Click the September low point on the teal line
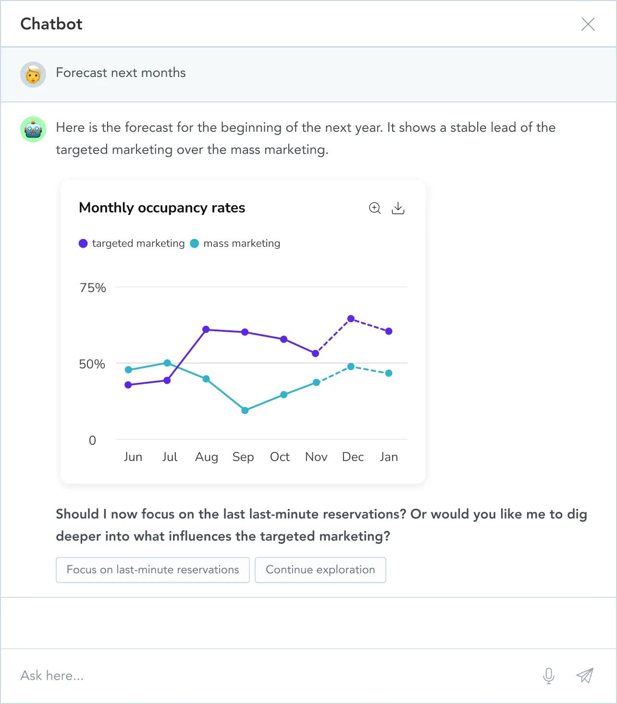617x704 pixels. point(244,410)
